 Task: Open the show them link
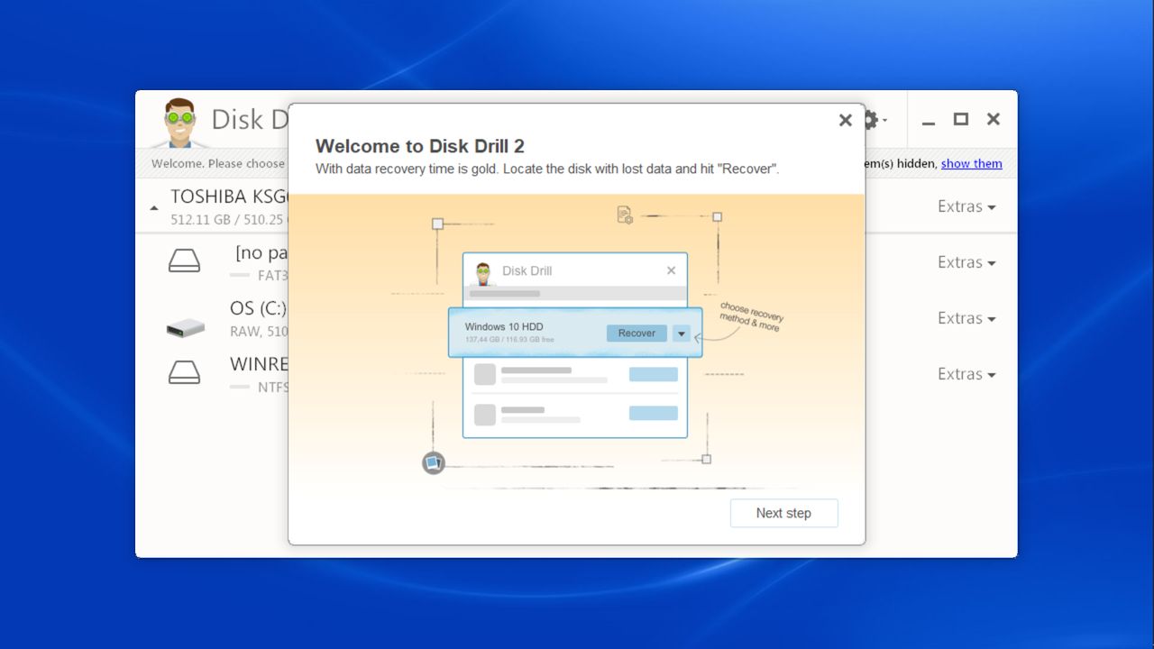(971, 164)
